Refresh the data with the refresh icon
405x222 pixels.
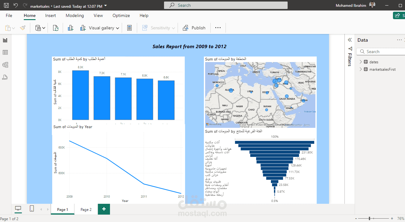point(56,28)
